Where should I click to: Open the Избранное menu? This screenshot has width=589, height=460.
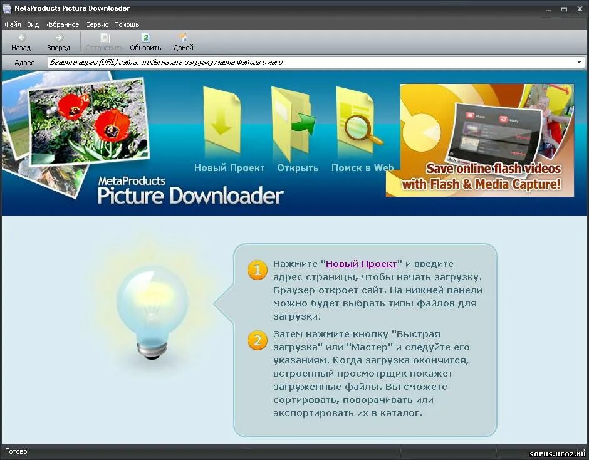(62, 24)
